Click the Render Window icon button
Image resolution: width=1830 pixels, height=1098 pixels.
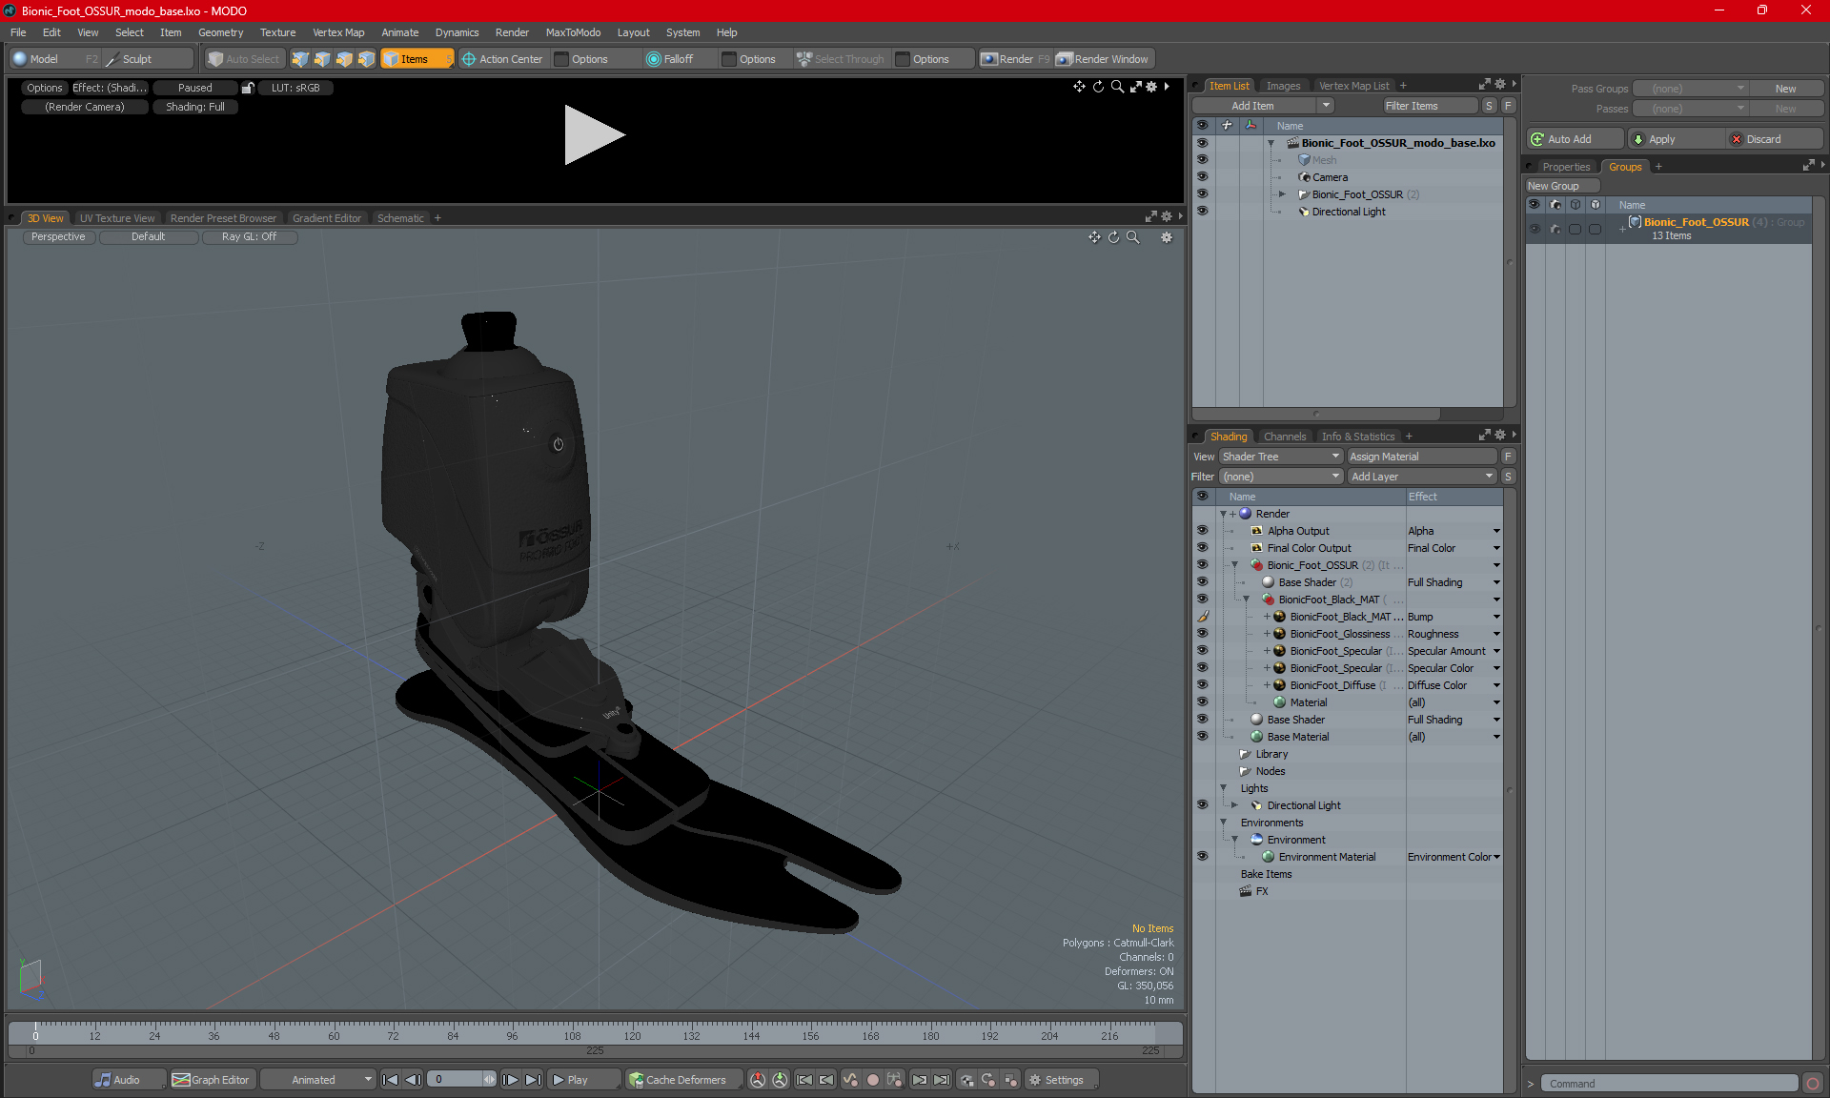click(1103, 59)
